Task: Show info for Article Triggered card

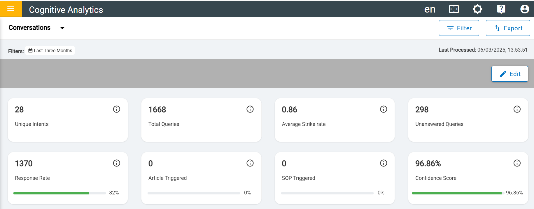Action: pos(250,163)
